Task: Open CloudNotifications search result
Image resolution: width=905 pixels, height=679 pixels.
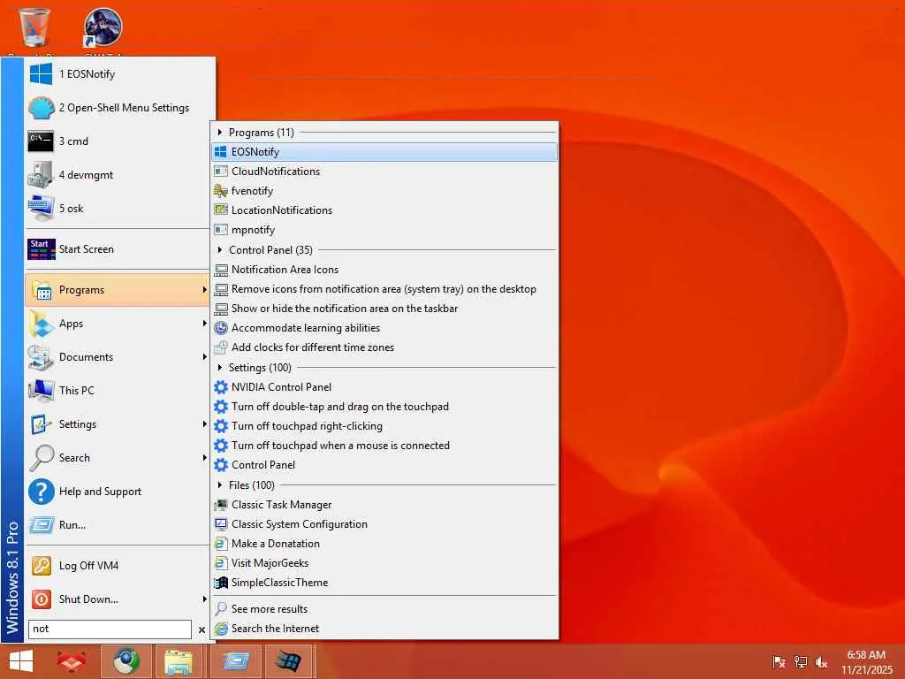Action: [x=385, y=172]
